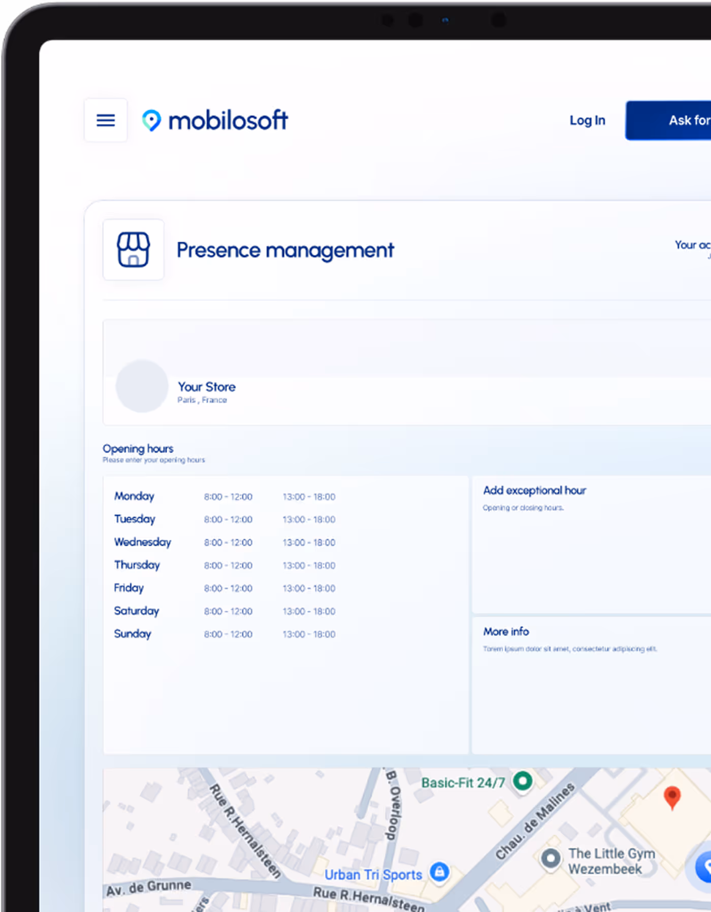The width and height of the screenshot is (711, 912).
Task: Click the Urban Tri Sports map label
Action: [373, 875]
